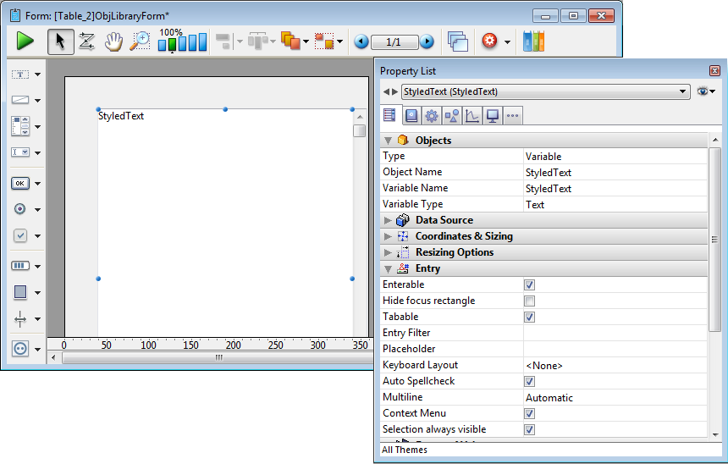Collapse the Entry theme section

click(389, 268)
